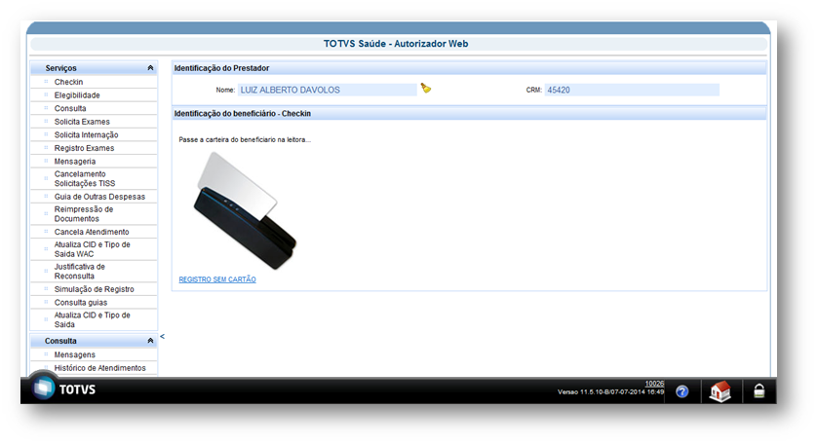The width and height of the screenshot is (818, 445).
Task: Click the TOTVS Saúde - Autorizador Web title
Action: (x=396, y=44)
